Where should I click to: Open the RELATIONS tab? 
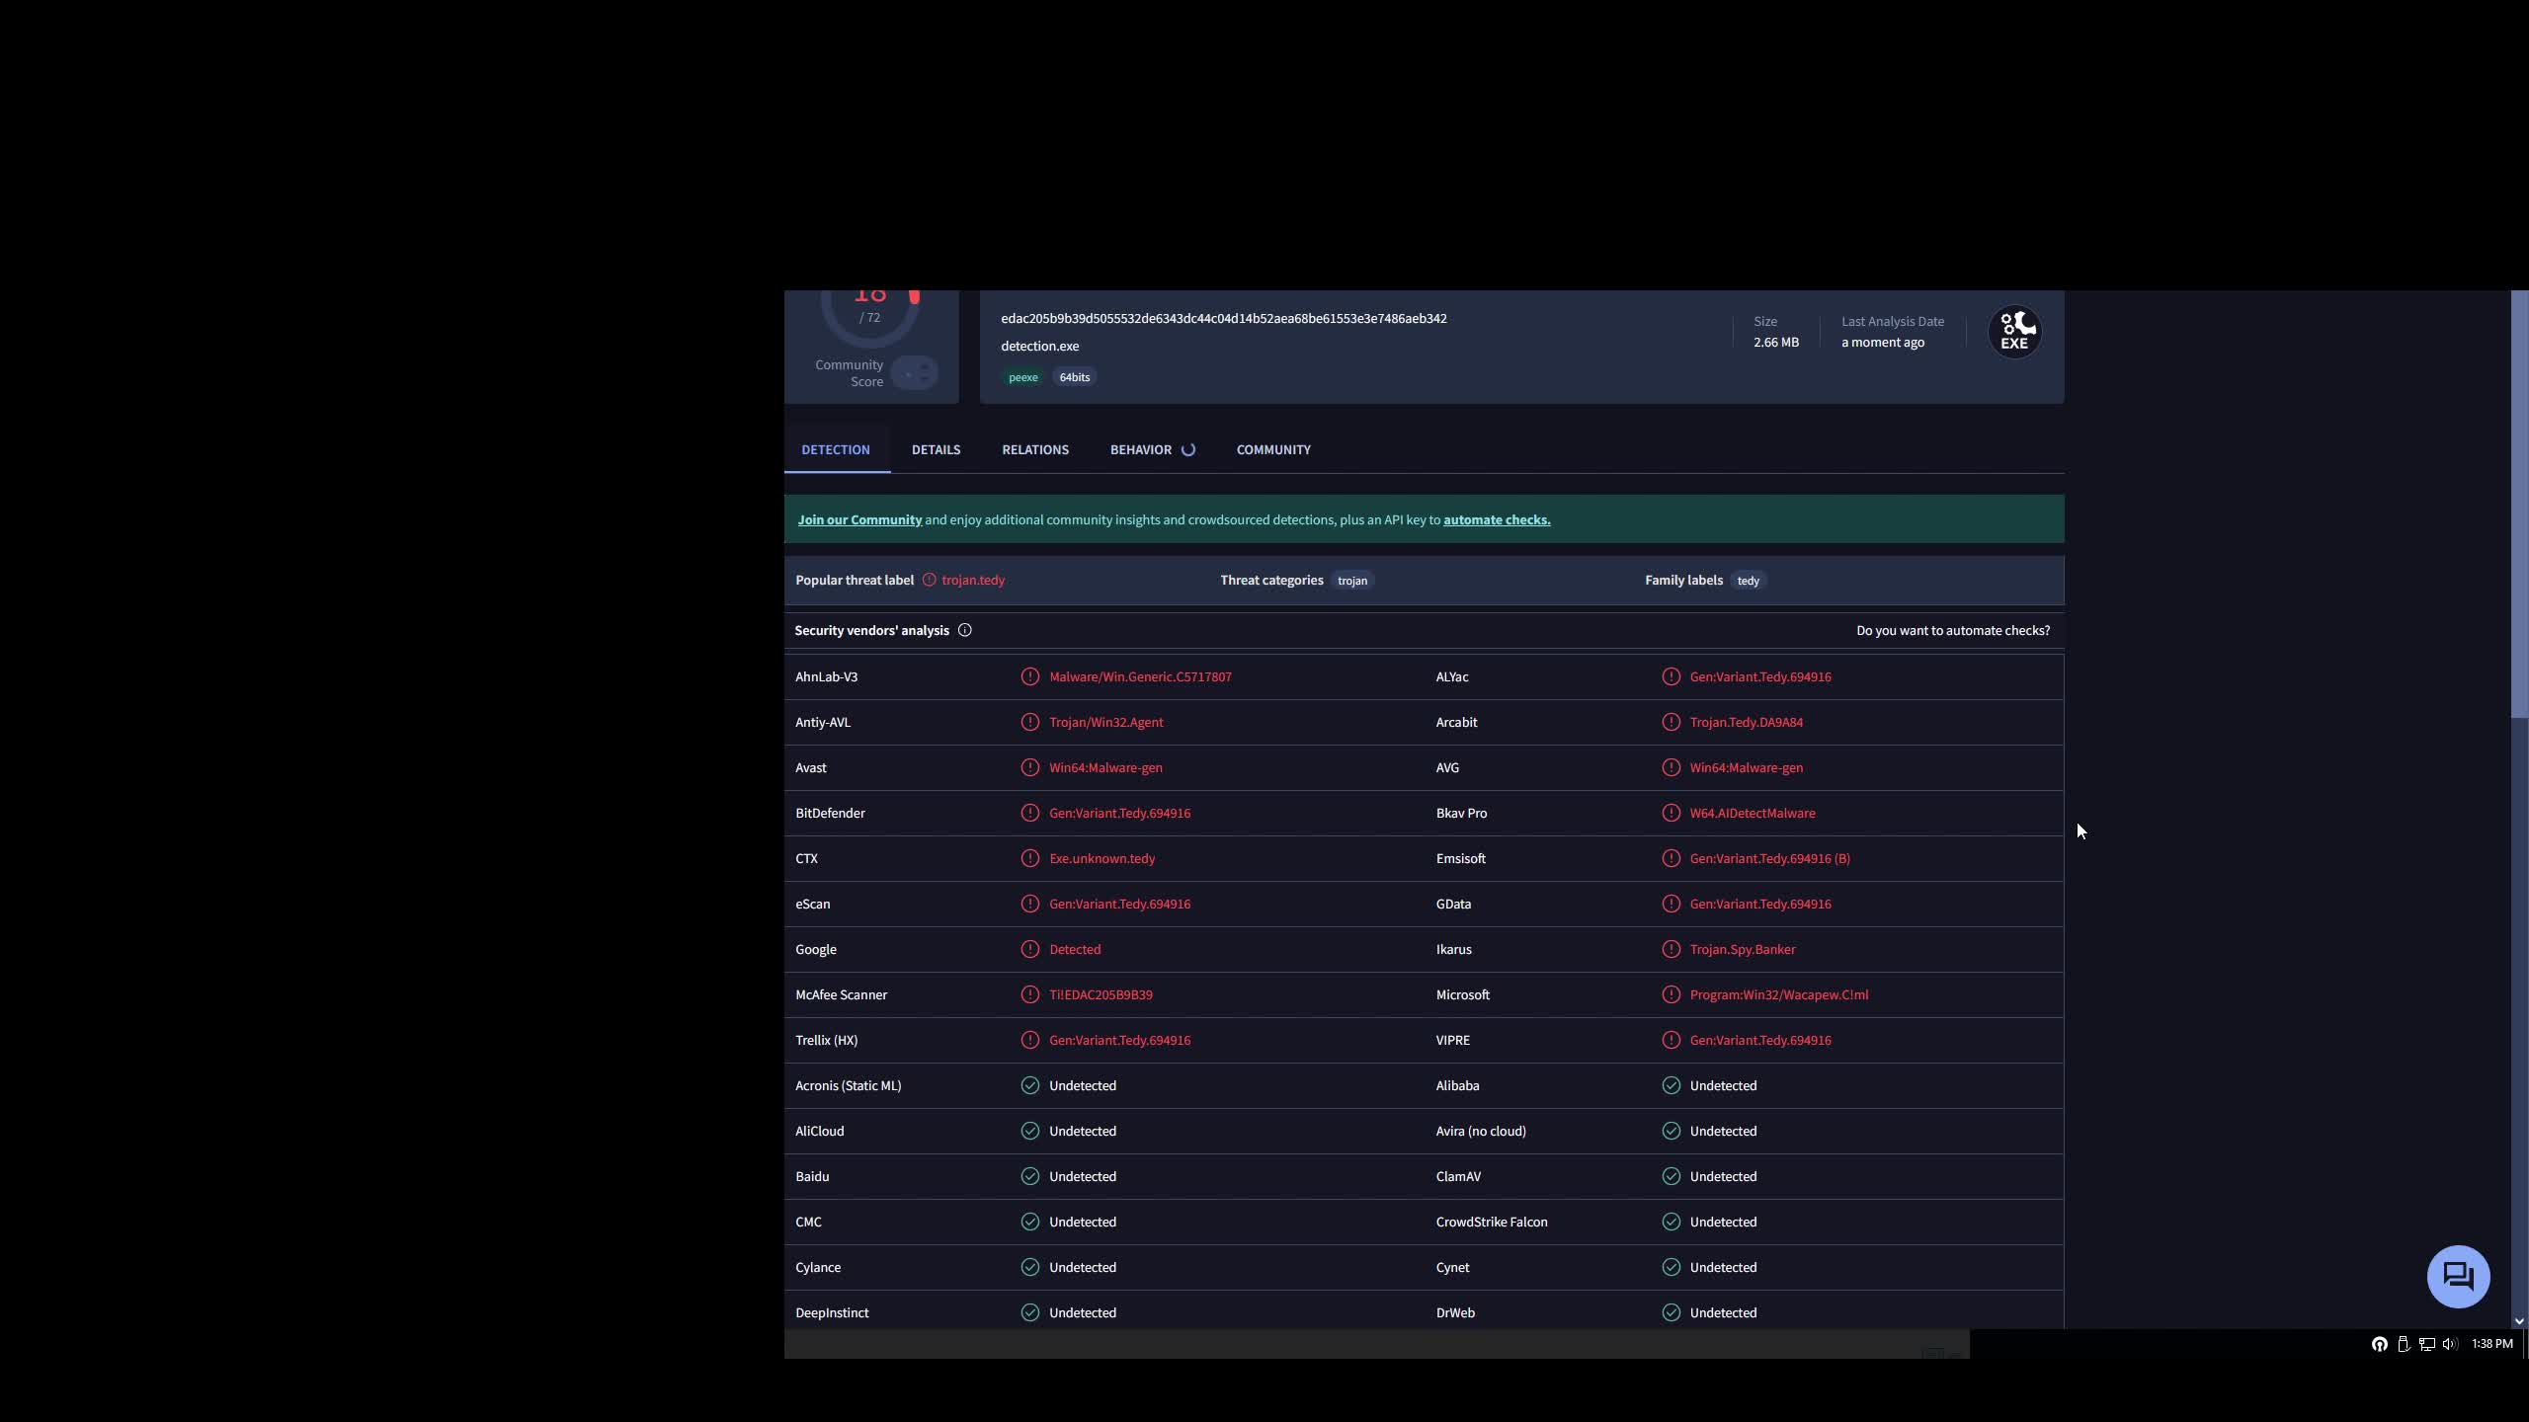point(1034,449)
